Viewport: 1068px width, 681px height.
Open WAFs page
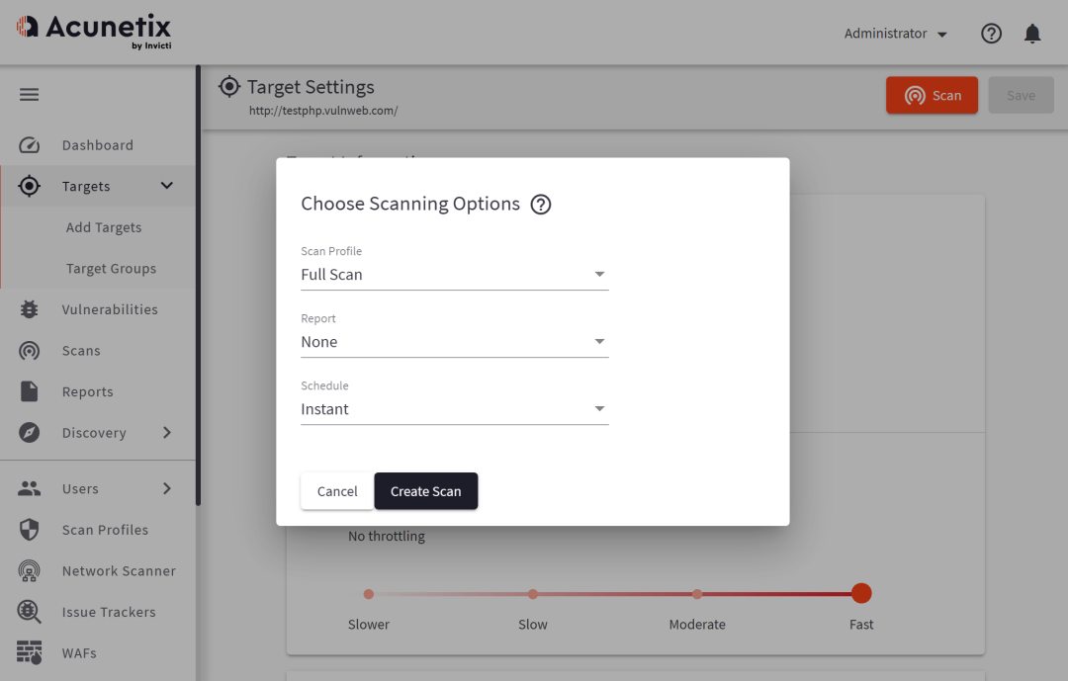79,653
